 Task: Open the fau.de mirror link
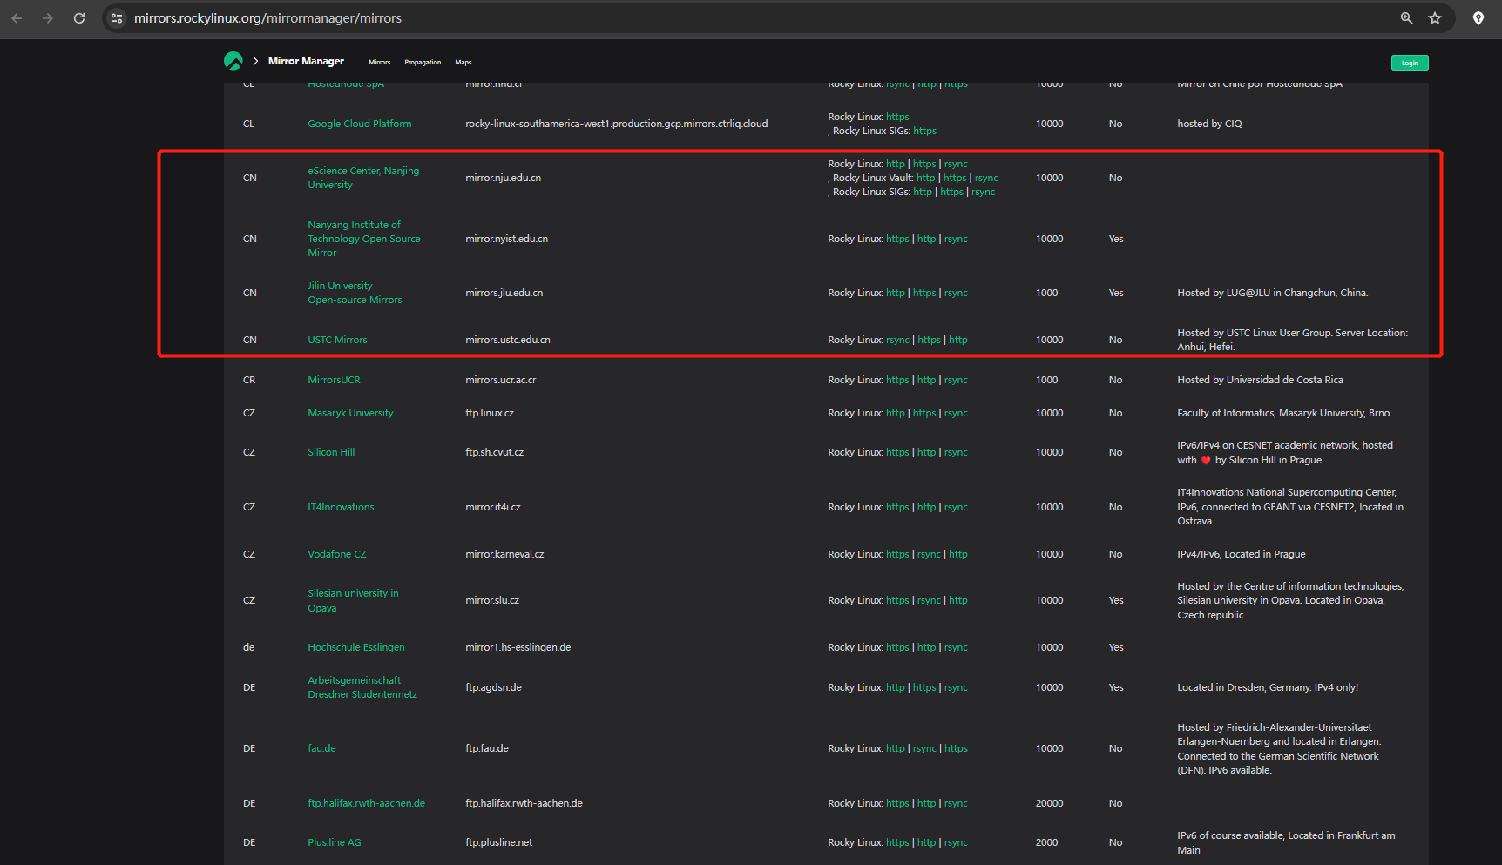tap(321, 748)
